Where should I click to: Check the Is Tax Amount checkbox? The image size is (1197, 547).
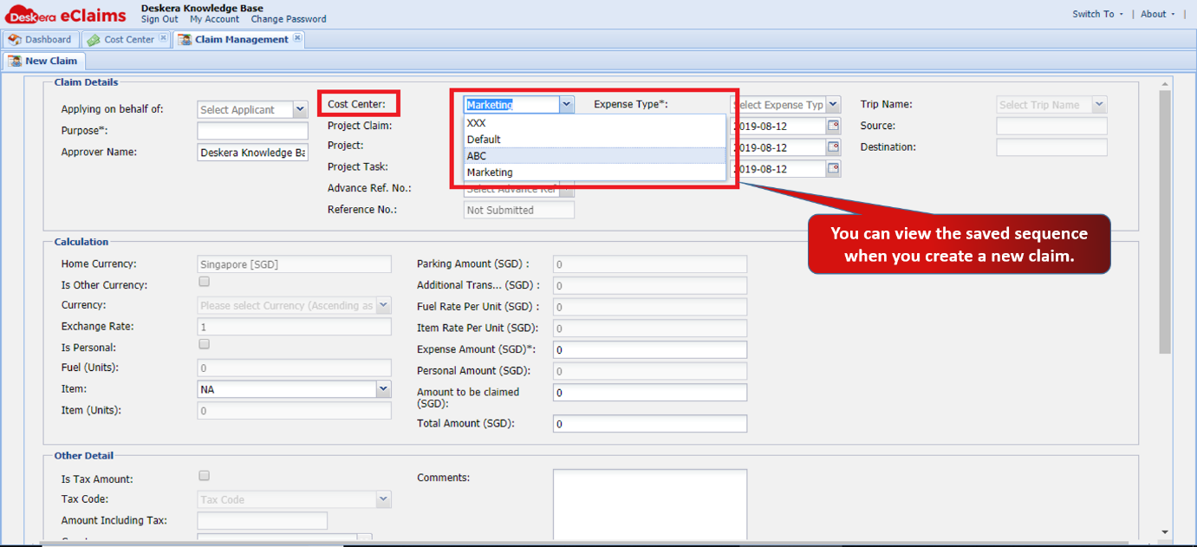[x=205, y=476]
